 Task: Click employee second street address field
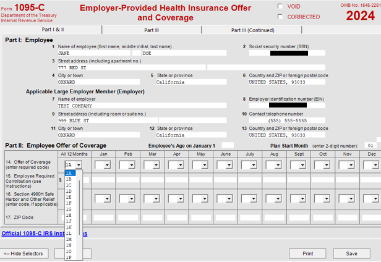(266, 67)
